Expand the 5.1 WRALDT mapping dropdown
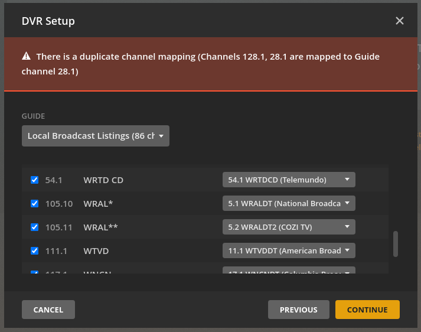Viewport: 421px width, 332px height. pos(289,203)
